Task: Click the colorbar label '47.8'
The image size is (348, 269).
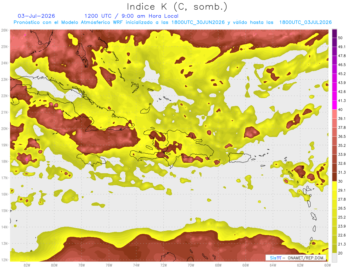Action: 342,56
